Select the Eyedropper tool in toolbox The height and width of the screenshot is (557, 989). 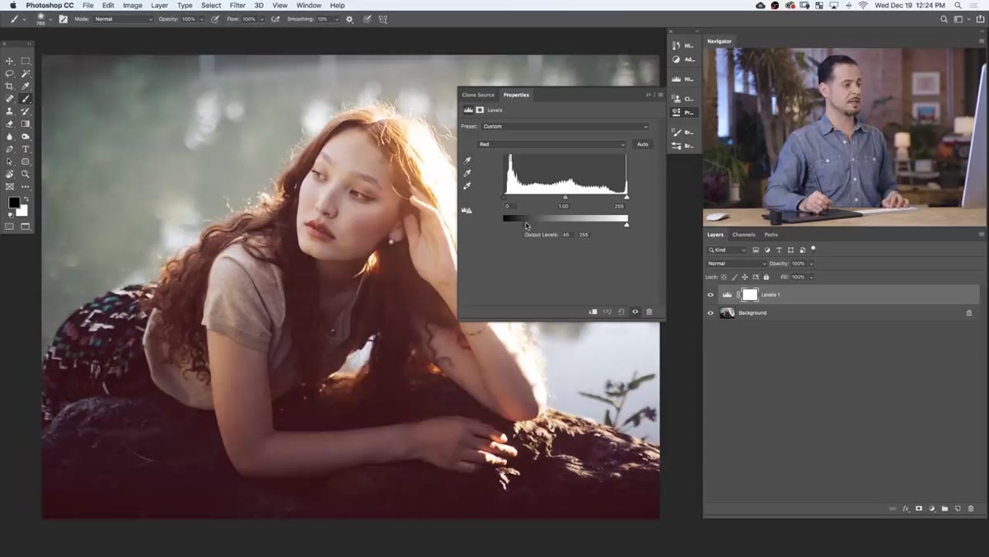26,86
